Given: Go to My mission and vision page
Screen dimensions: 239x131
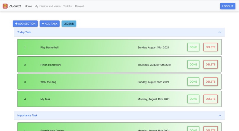Looking at the screenshot, I should (x=47, y=6).
